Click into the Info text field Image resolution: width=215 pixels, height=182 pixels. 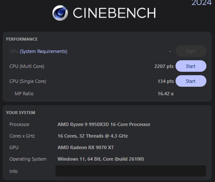click(130, 171)
